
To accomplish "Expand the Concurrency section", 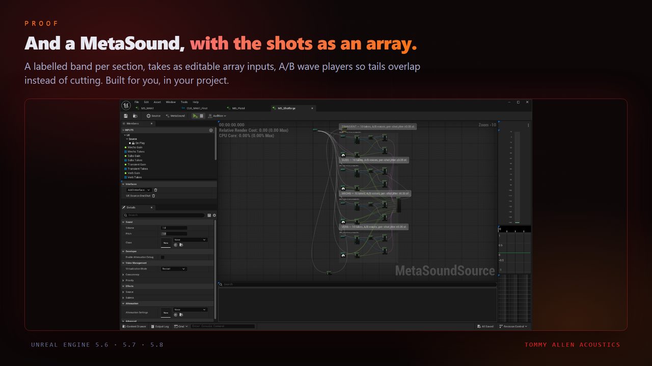I will pyautogui.click(x=123, y=274).
